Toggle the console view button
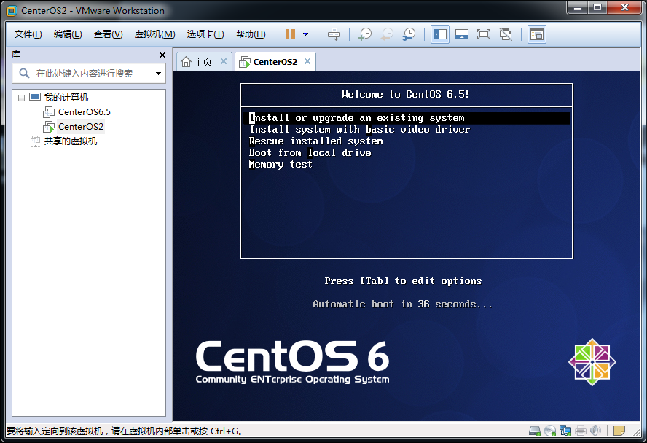 (x=537, y=34)
